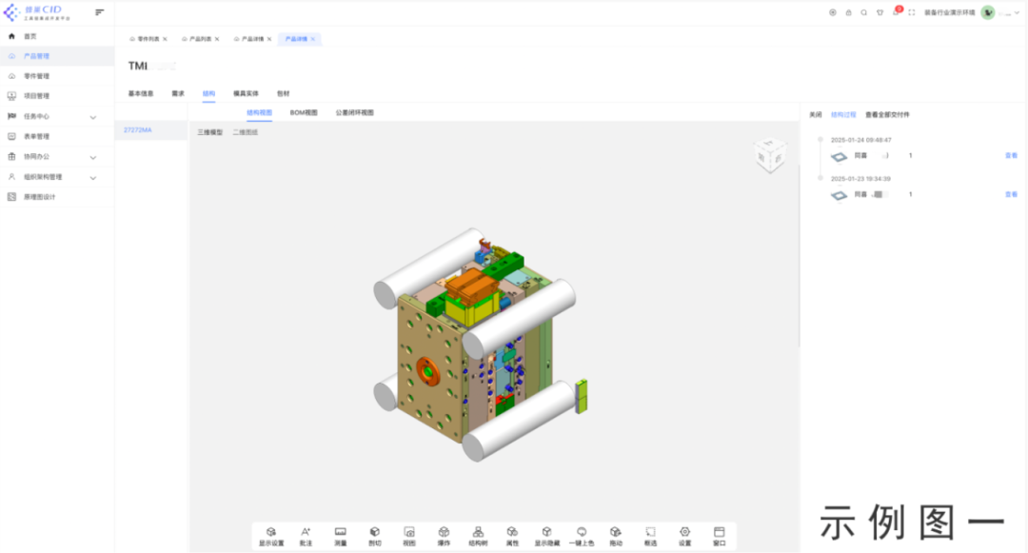Click the circular icon left of lock
The image size is (1028, 553).
pos(833,12)
